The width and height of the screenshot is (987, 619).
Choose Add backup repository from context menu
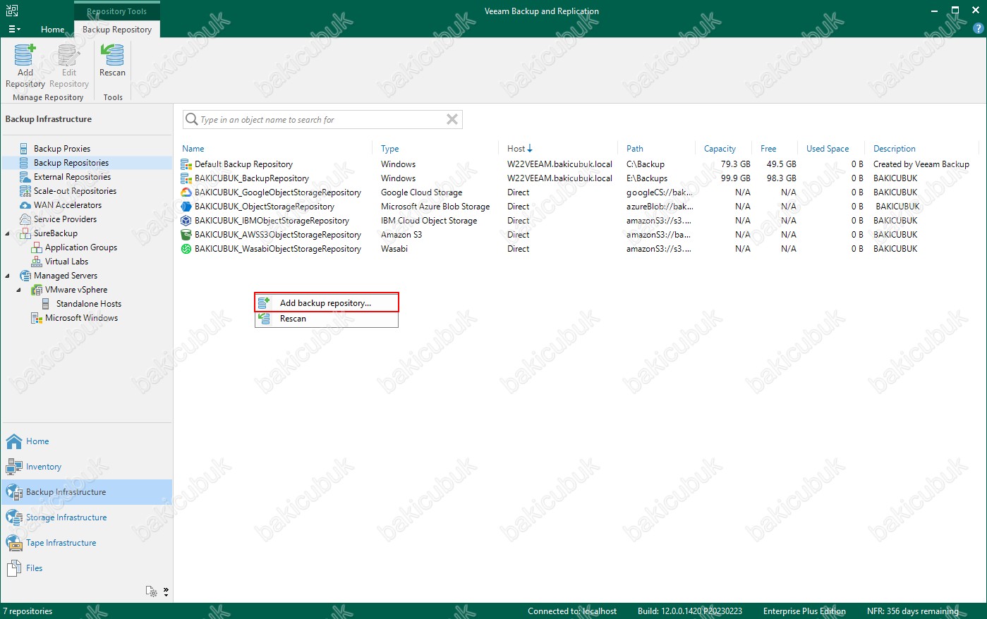coord(327,302)
